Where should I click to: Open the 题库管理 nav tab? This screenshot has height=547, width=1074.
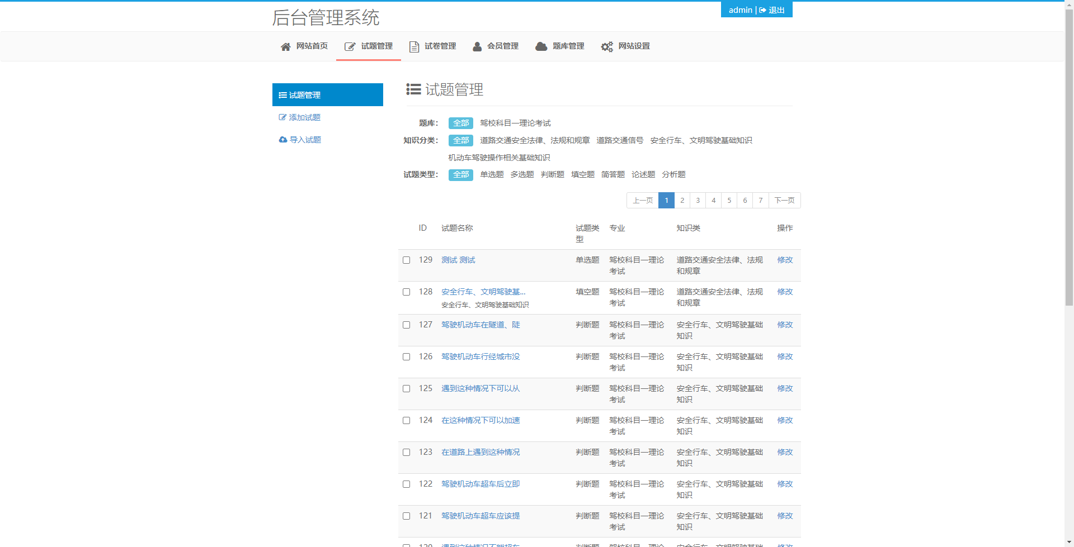click(x=559, y=46)
